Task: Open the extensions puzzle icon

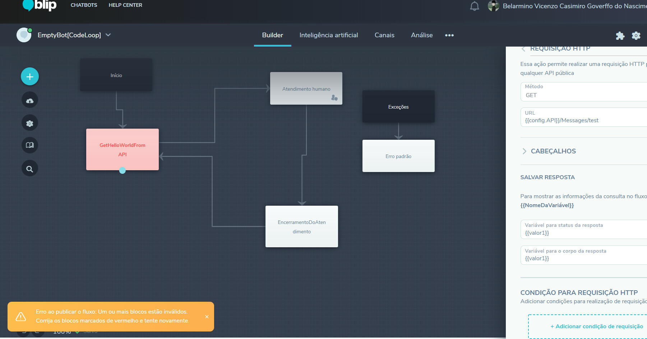Action: 620,35
